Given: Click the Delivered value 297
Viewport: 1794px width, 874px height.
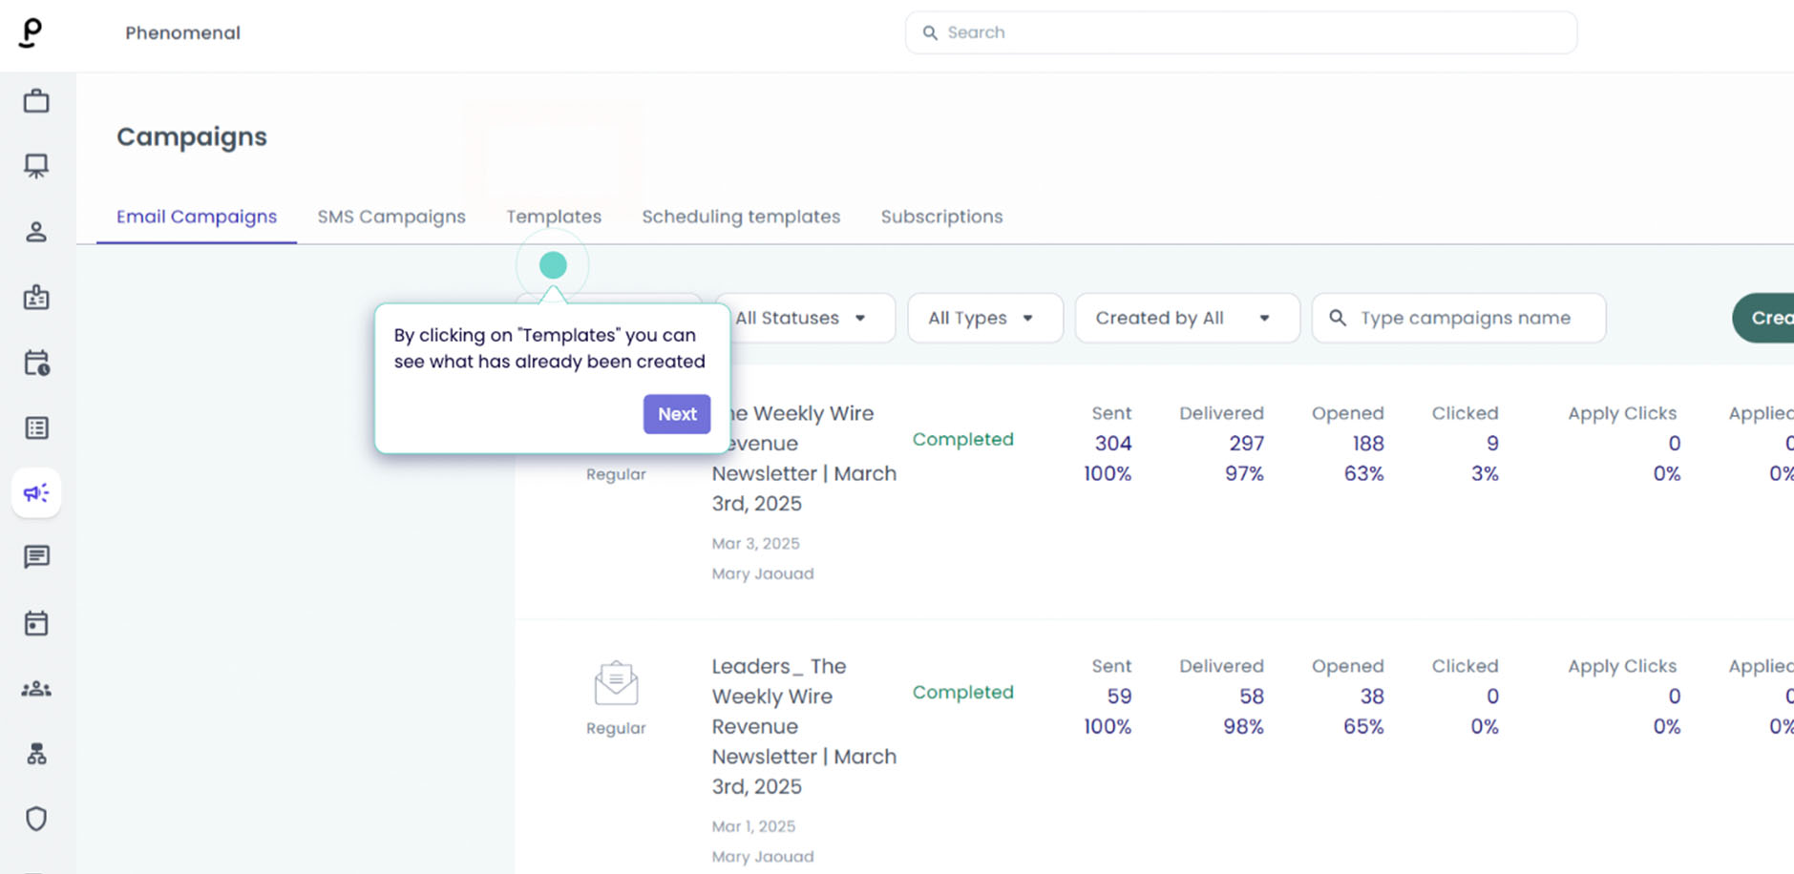Looking at the screenshot, I should coord(1246,444).
